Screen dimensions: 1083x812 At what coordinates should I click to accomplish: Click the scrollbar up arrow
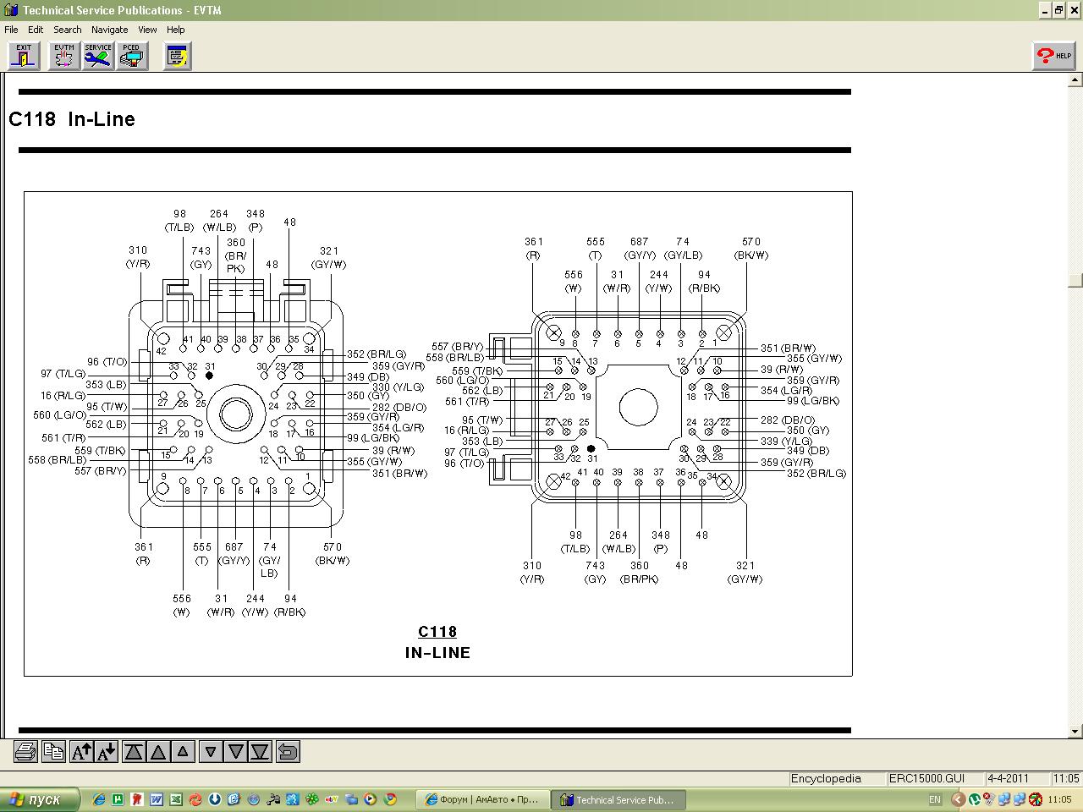tap(1075, 81)
